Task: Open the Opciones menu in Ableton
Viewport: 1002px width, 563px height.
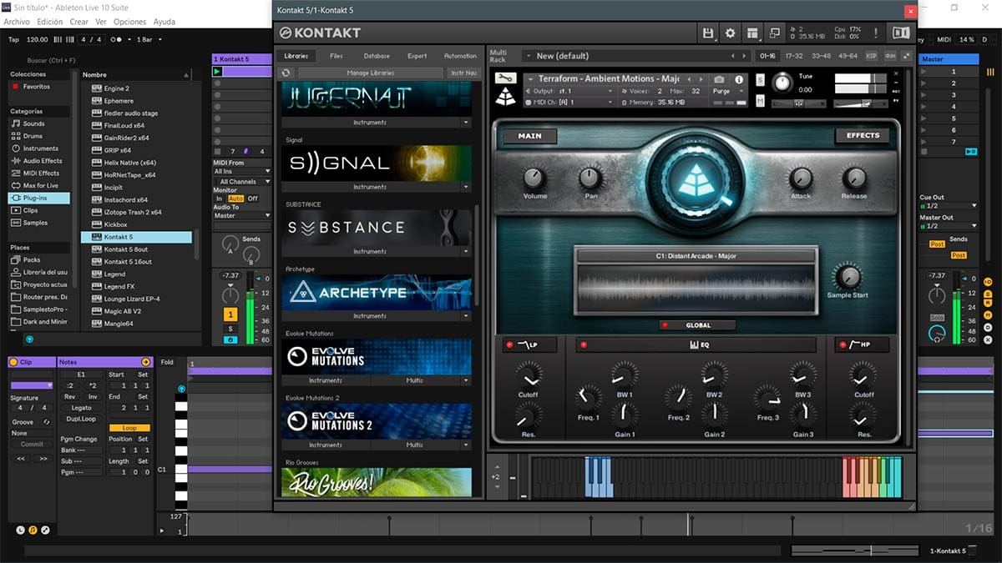Action: coord(129,22)
